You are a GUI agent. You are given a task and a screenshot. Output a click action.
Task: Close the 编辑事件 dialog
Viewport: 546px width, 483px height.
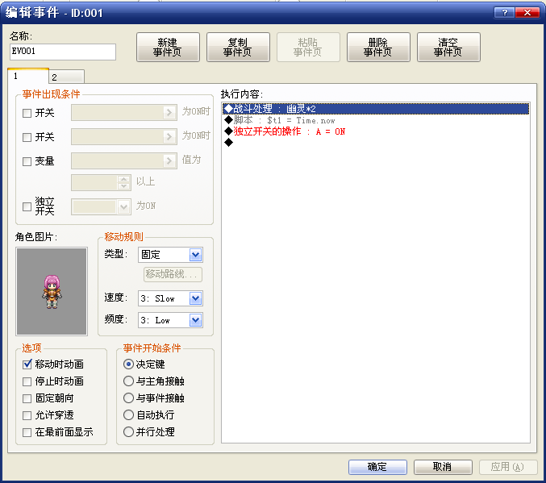[527, 13]
